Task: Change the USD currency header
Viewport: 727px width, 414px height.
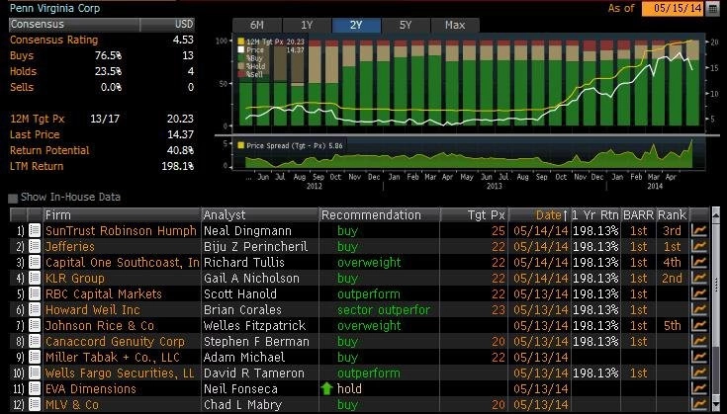Action: (x=167, y=24)
